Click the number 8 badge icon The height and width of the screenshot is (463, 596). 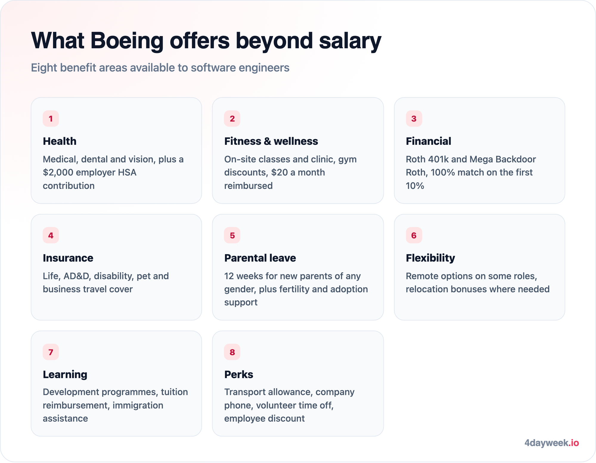click(x=232, y=352)
